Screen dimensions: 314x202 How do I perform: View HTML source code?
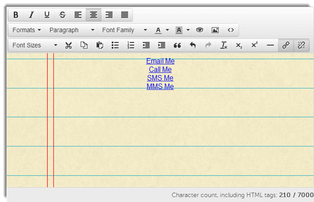(231, 30)
